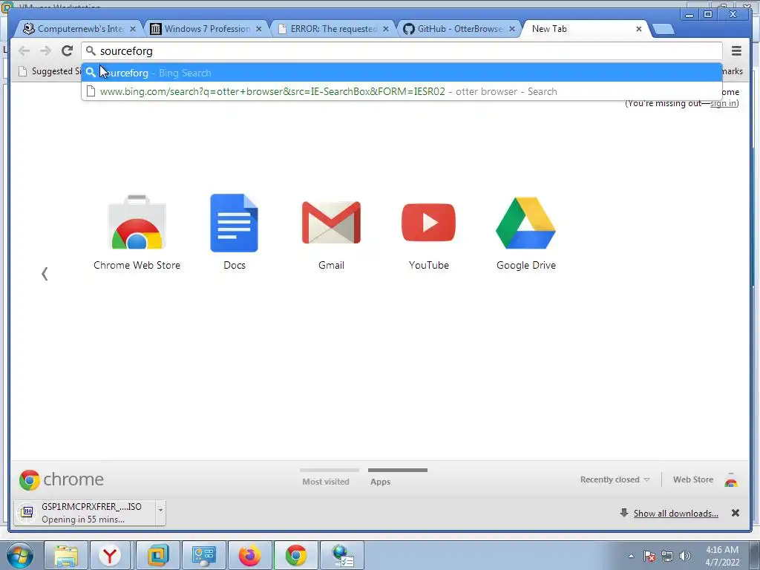This screenshot has width=760, height=570.
Task: Open a new tab button
Action: pyautogui.click(x=663, y=30)
